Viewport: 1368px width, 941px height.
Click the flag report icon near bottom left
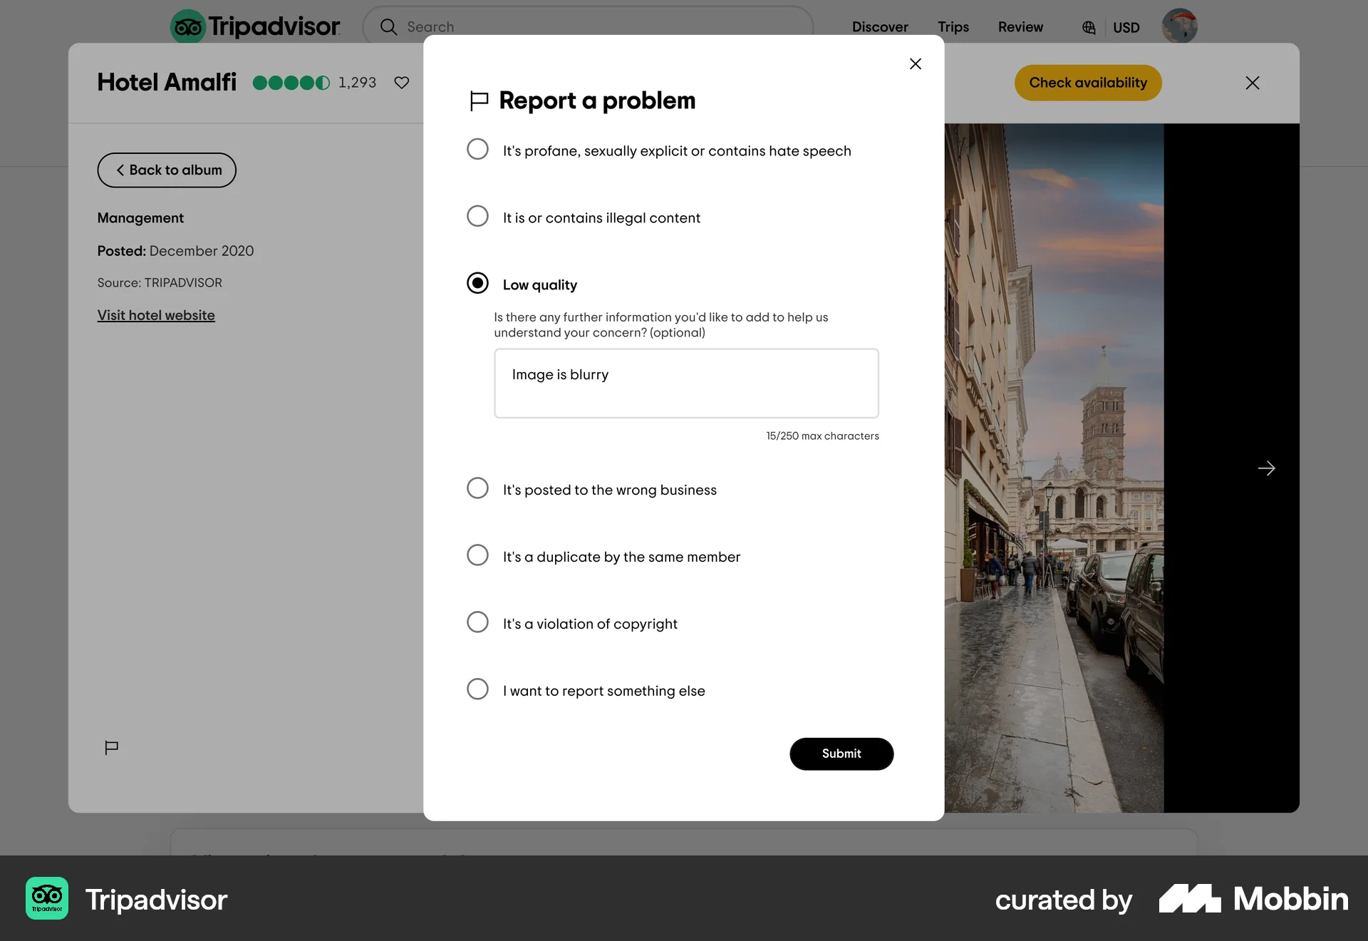[111, 747]
